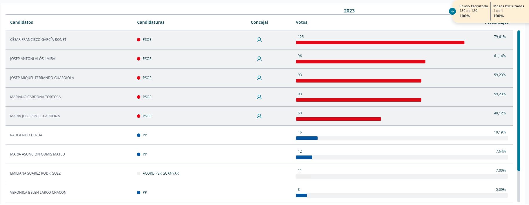Click concejal icon for Josep Miquel Ferrando
The width and height of the screenshot is (529, 205).
259,78
